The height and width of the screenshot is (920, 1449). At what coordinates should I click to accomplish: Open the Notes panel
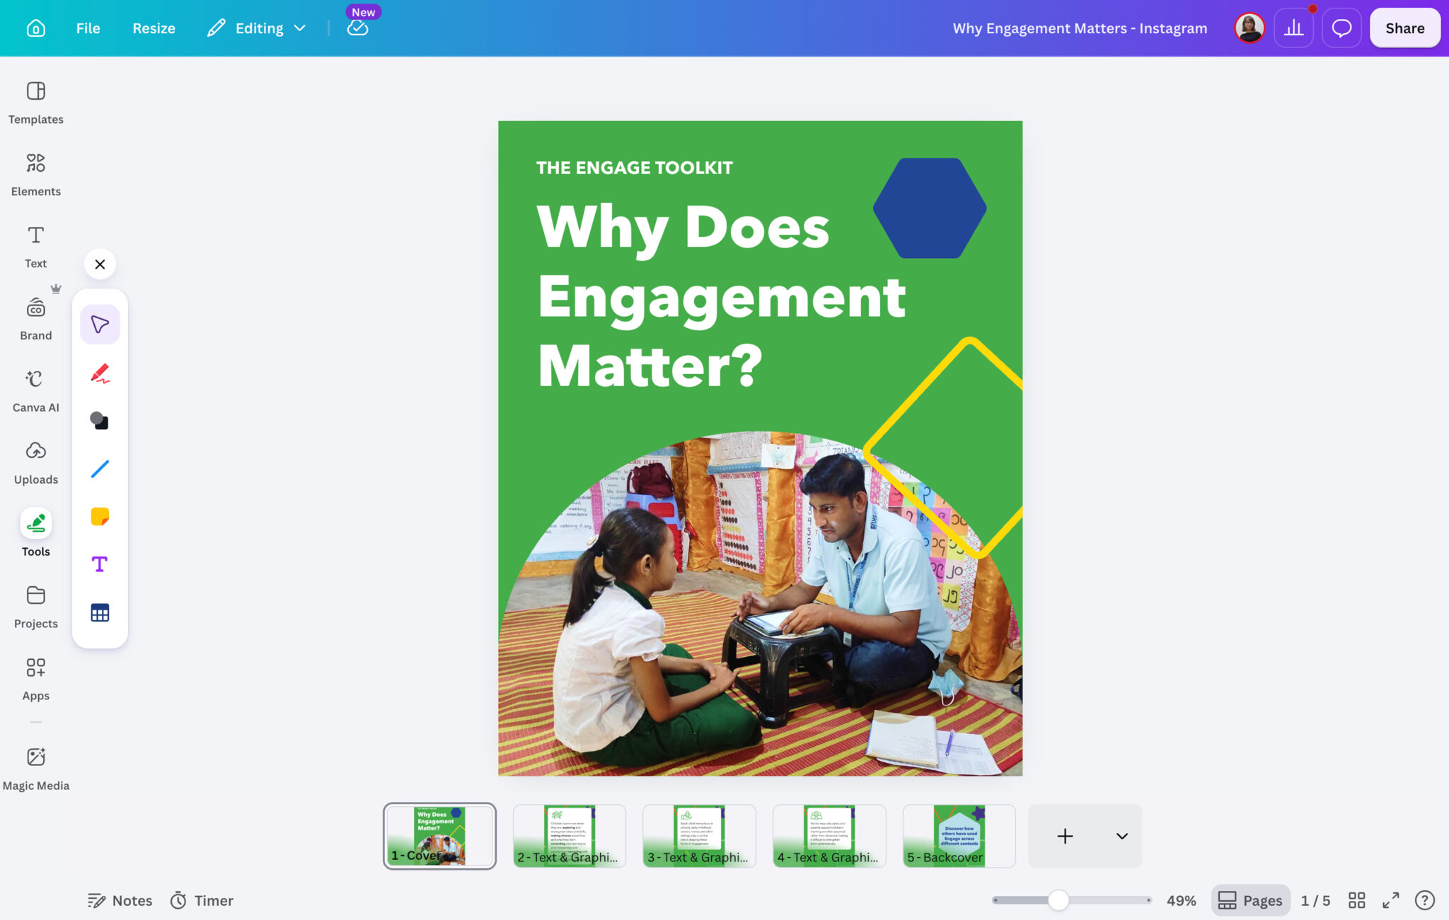click(120, 900)
